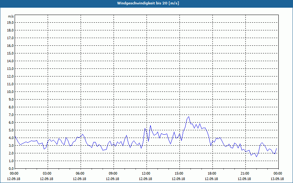Image resolution: width=293 pixels, height=183 pixels.
Task: Pick the '15:00' x-axis time label
Action: click(x=179, y=173)
